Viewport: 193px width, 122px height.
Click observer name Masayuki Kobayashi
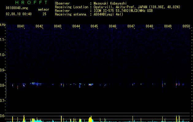[110, 3]
